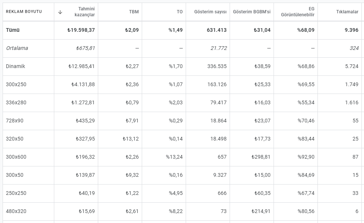Sort table by TBM column
This screenshot has height=223, width=364.
click(x=134, y=12)
